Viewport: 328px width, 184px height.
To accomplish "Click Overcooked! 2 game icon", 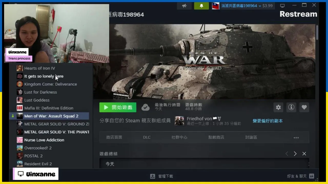I will 20,148.
